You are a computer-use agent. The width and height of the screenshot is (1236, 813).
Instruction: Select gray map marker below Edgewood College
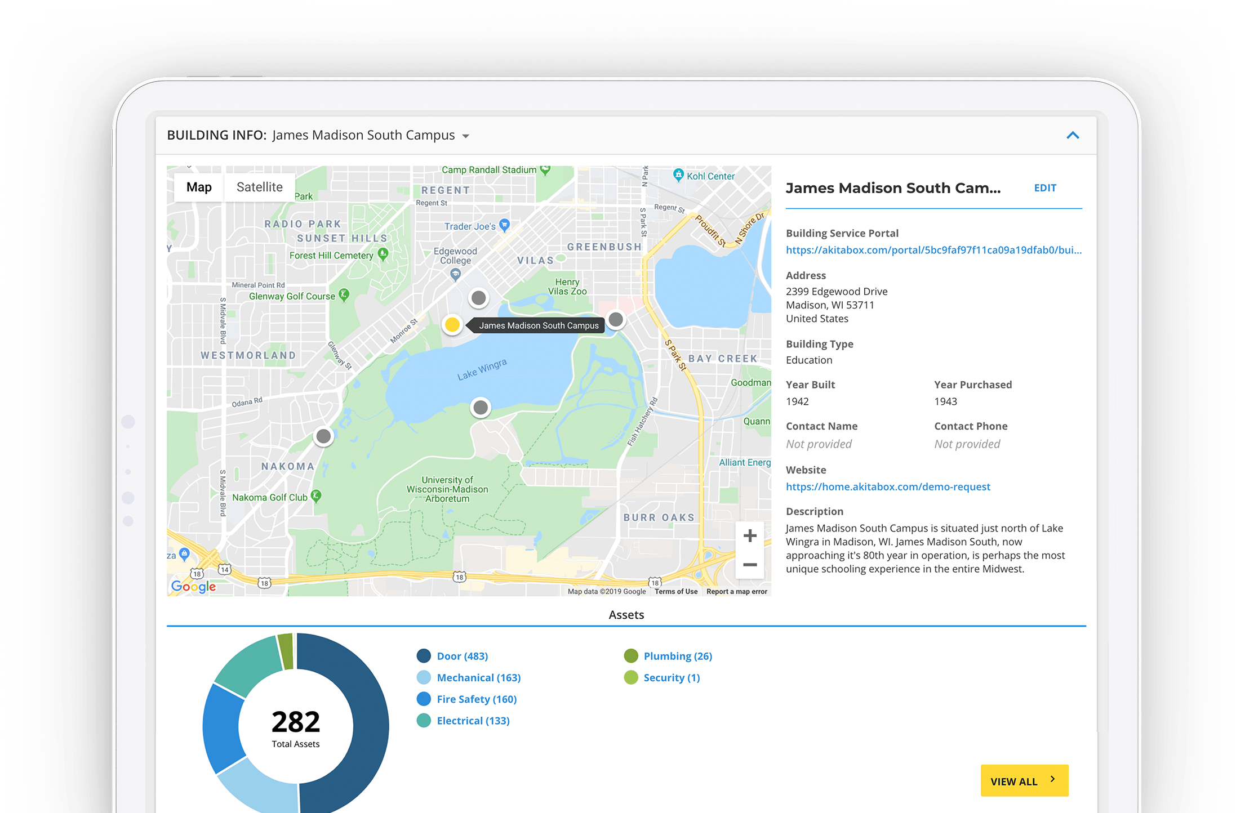[x=478, y=297]
